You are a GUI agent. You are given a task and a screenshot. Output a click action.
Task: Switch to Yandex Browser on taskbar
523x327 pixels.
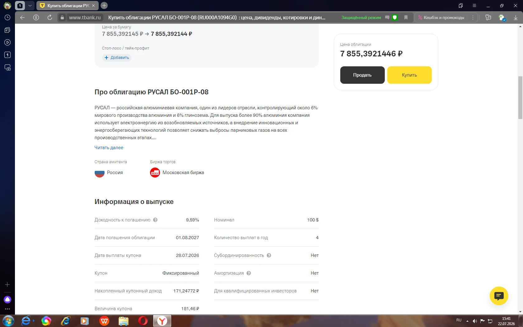tap(162, 321)
